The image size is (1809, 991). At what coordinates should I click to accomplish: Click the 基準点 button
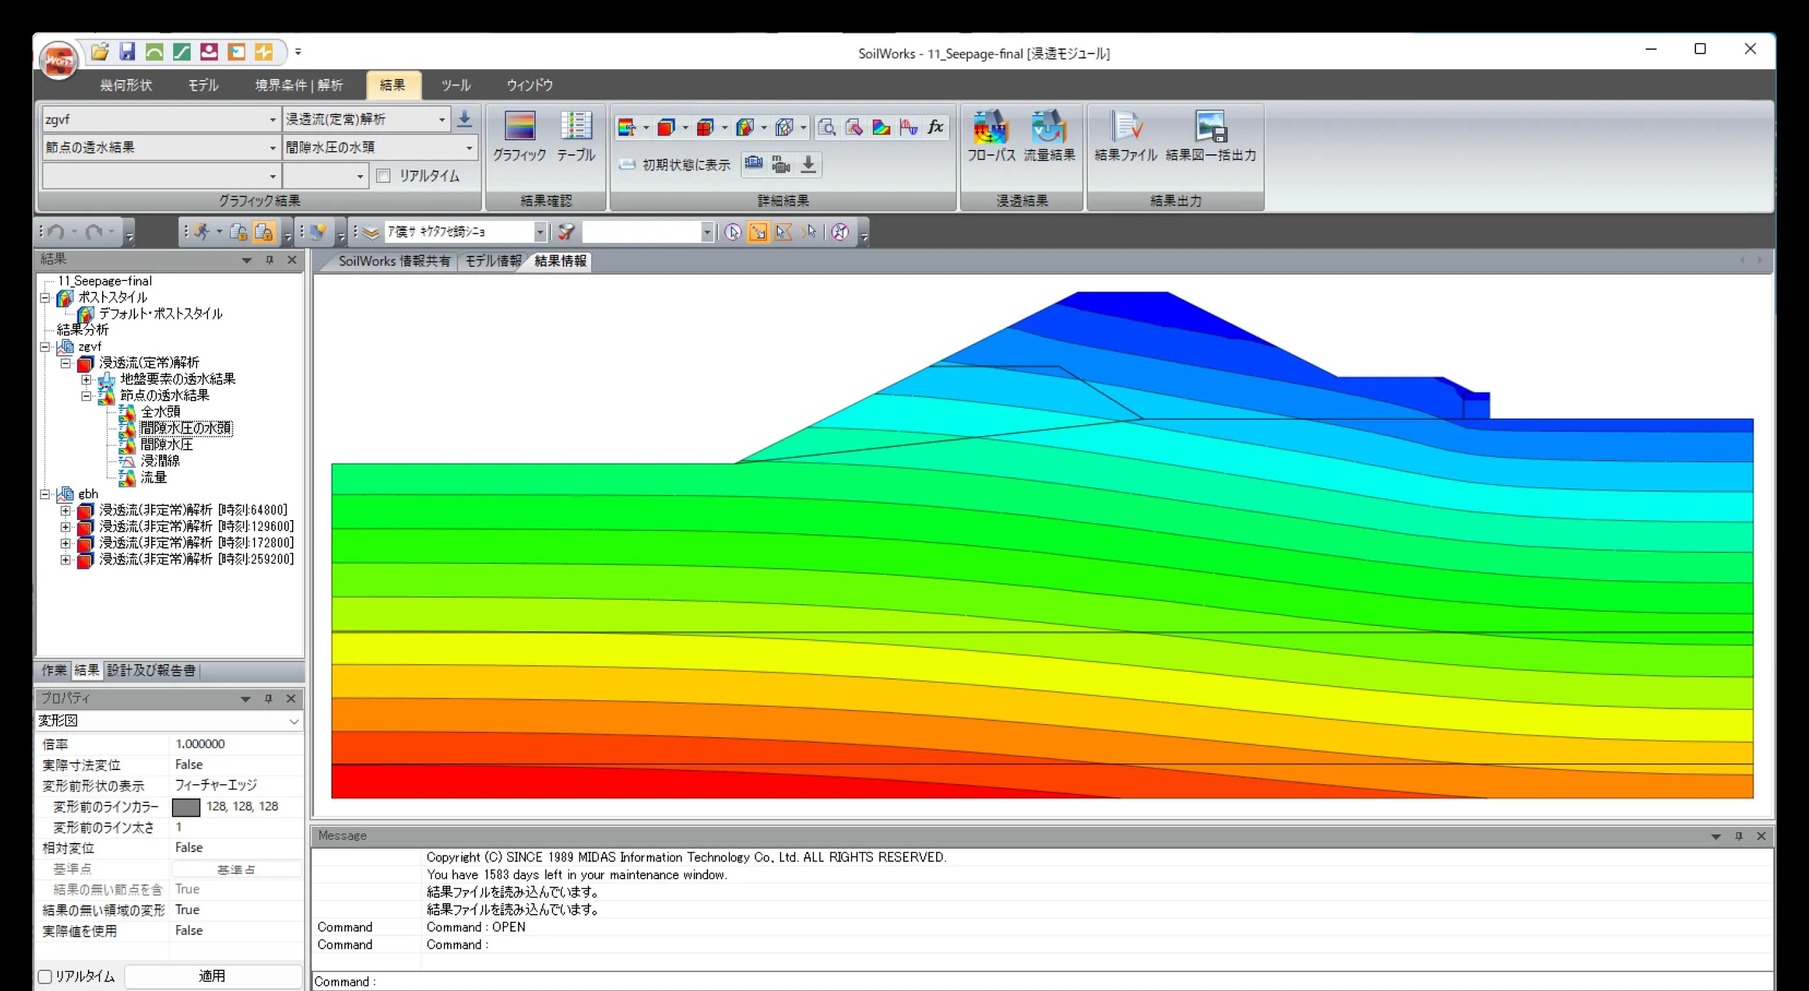pos(236,870)
